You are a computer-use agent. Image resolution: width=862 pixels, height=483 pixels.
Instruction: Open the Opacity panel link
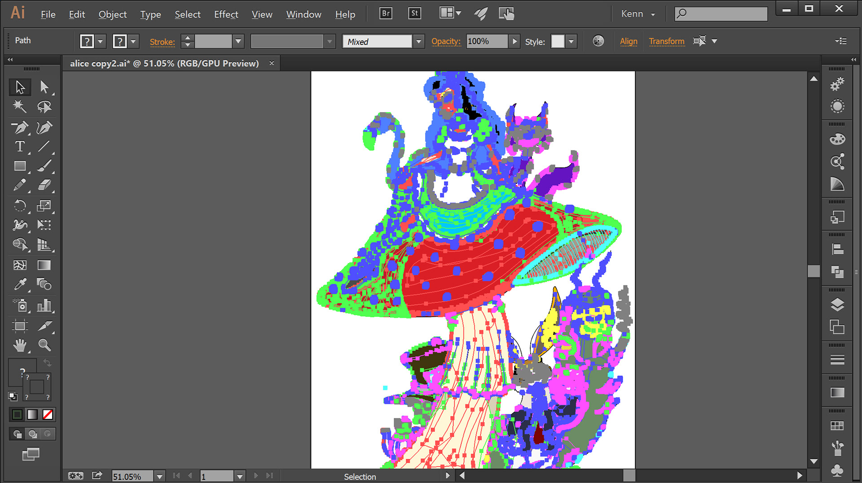pyautogui.click(x=446, y=41)
